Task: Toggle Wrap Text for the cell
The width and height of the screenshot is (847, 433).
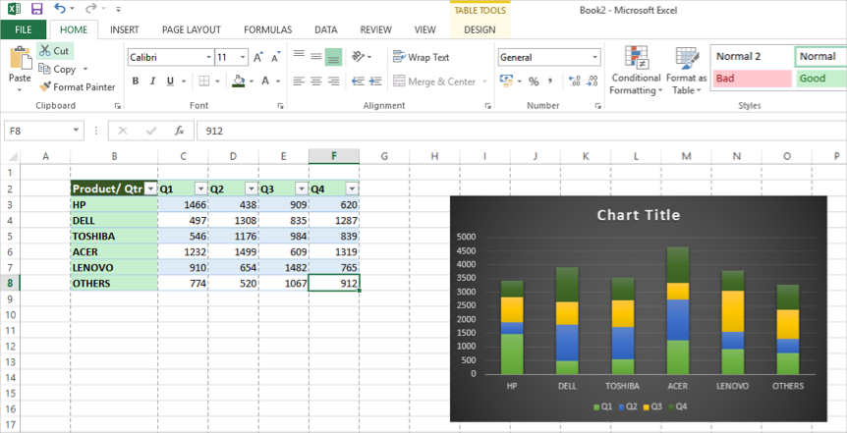Action: [x=421, y=57]
